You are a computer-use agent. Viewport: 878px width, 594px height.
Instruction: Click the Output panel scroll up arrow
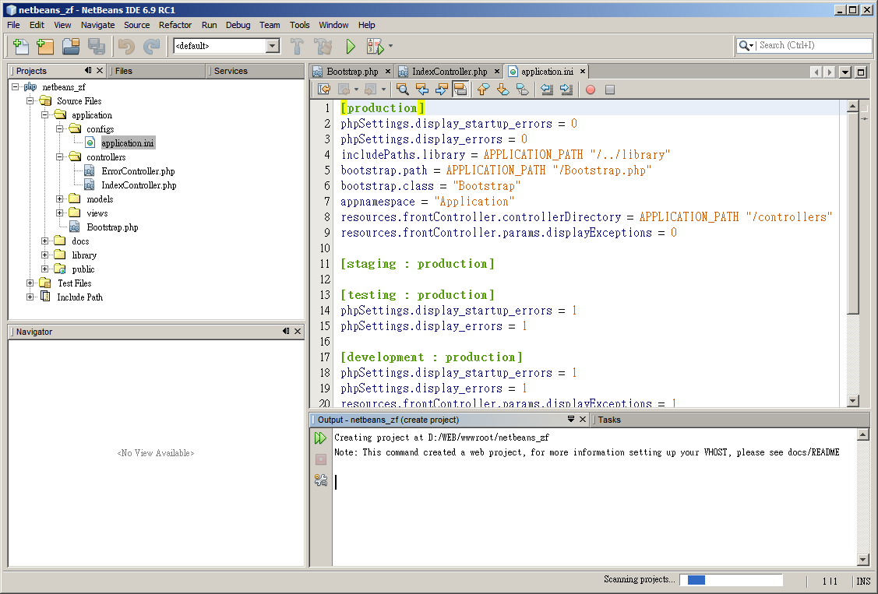(x=863, y=434)
